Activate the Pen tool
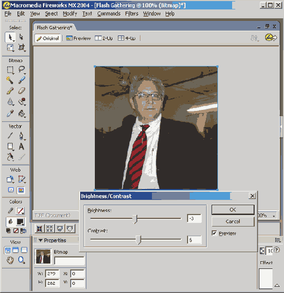Image resolution: width=284 pixels, height=293 pixels. pos(21,136)
